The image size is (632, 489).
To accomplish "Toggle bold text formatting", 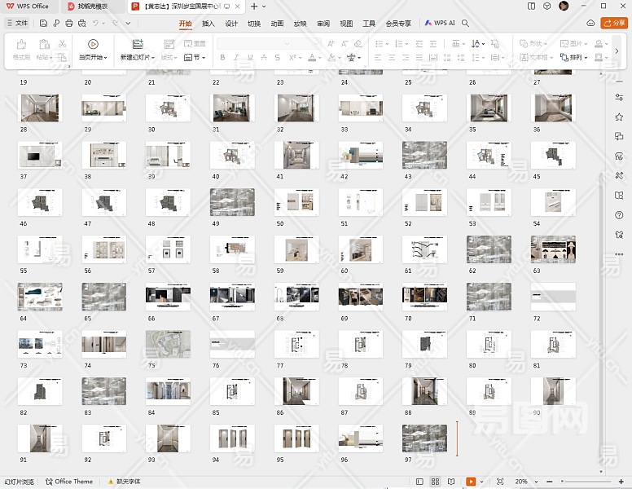I will (222, 58).
